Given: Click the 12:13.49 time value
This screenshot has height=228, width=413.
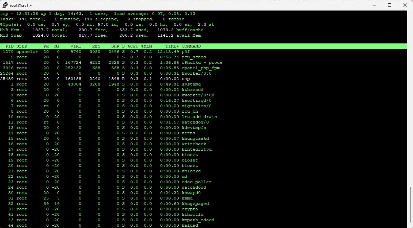Looking at the screenshot, I should pos(168,52).
